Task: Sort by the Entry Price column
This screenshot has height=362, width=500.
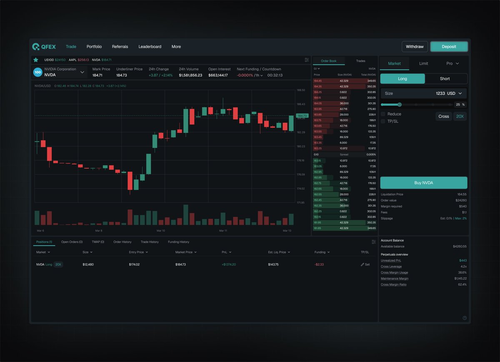Action: coord(138,252)
